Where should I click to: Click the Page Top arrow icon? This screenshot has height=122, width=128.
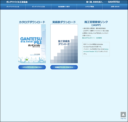pyautogui.click(x=123, y=115)
